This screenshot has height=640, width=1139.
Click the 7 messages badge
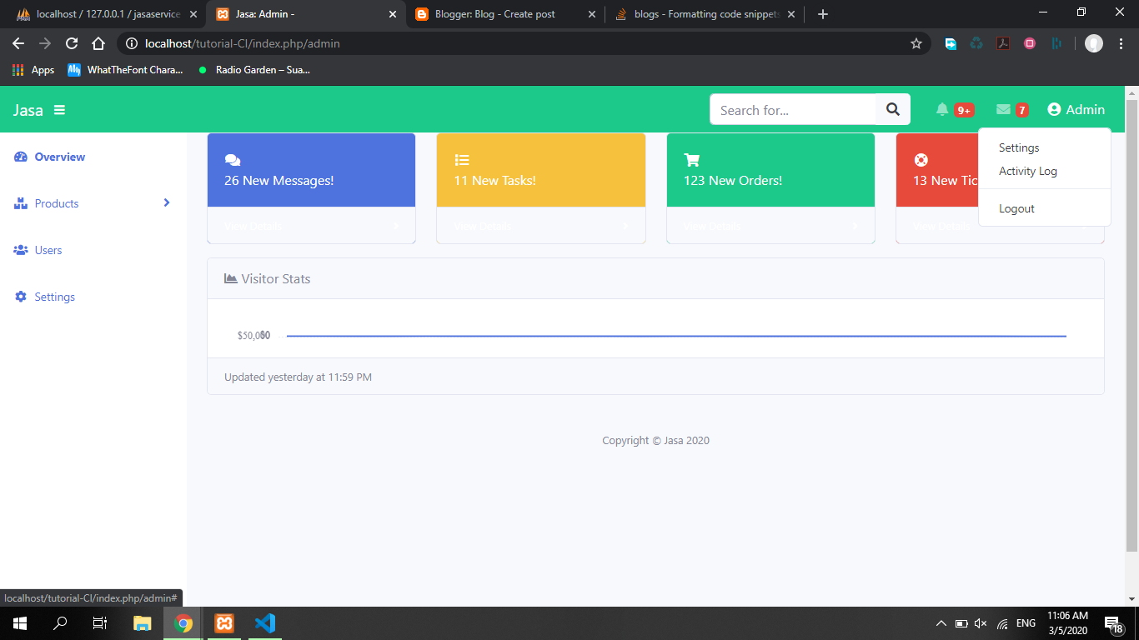[x=1021, y=110]
